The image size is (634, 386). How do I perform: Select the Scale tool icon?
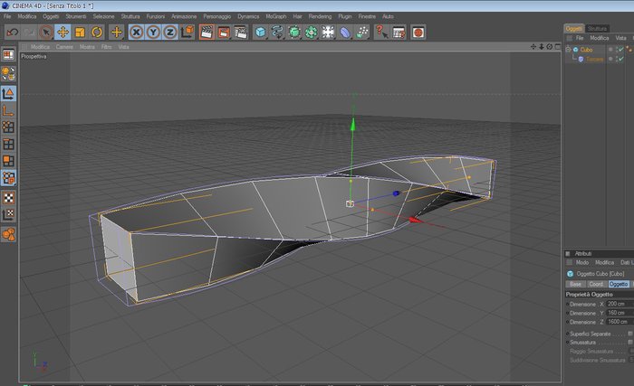coord(80,32)
